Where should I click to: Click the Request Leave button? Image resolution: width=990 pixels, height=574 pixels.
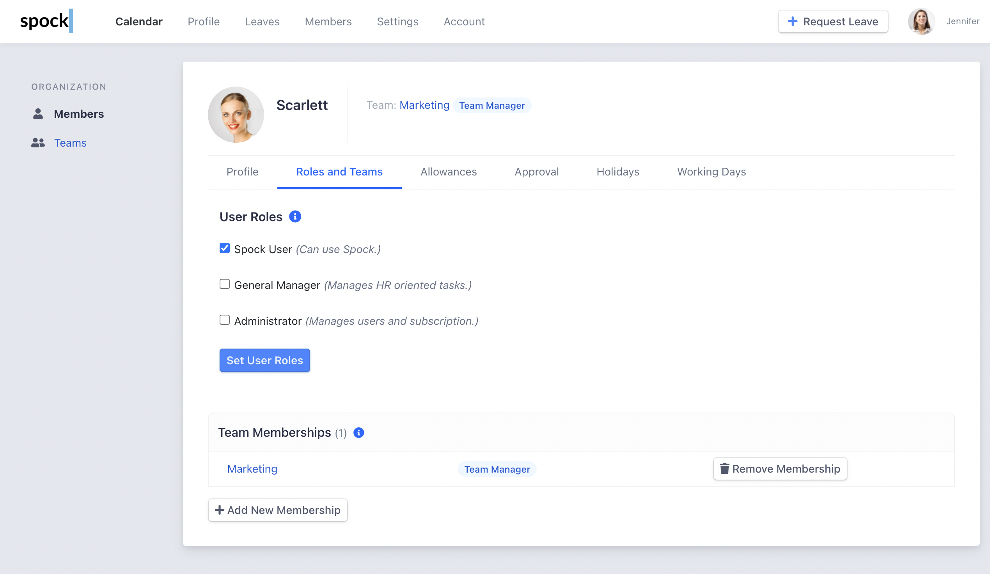832,21
